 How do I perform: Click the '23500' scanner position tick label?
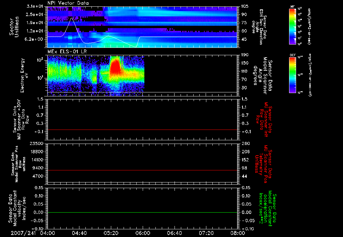point(37,143)
